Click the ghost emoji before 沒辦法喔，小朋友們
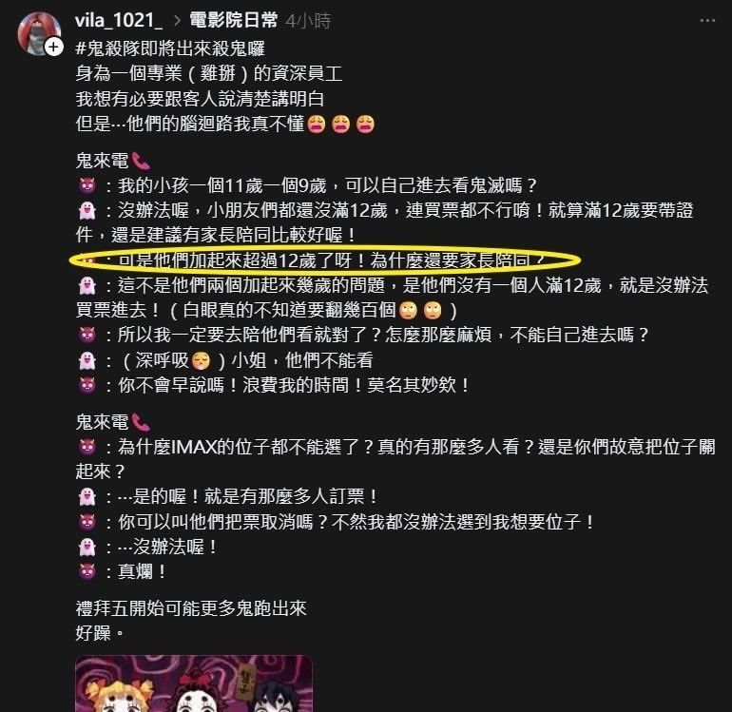 87,211
